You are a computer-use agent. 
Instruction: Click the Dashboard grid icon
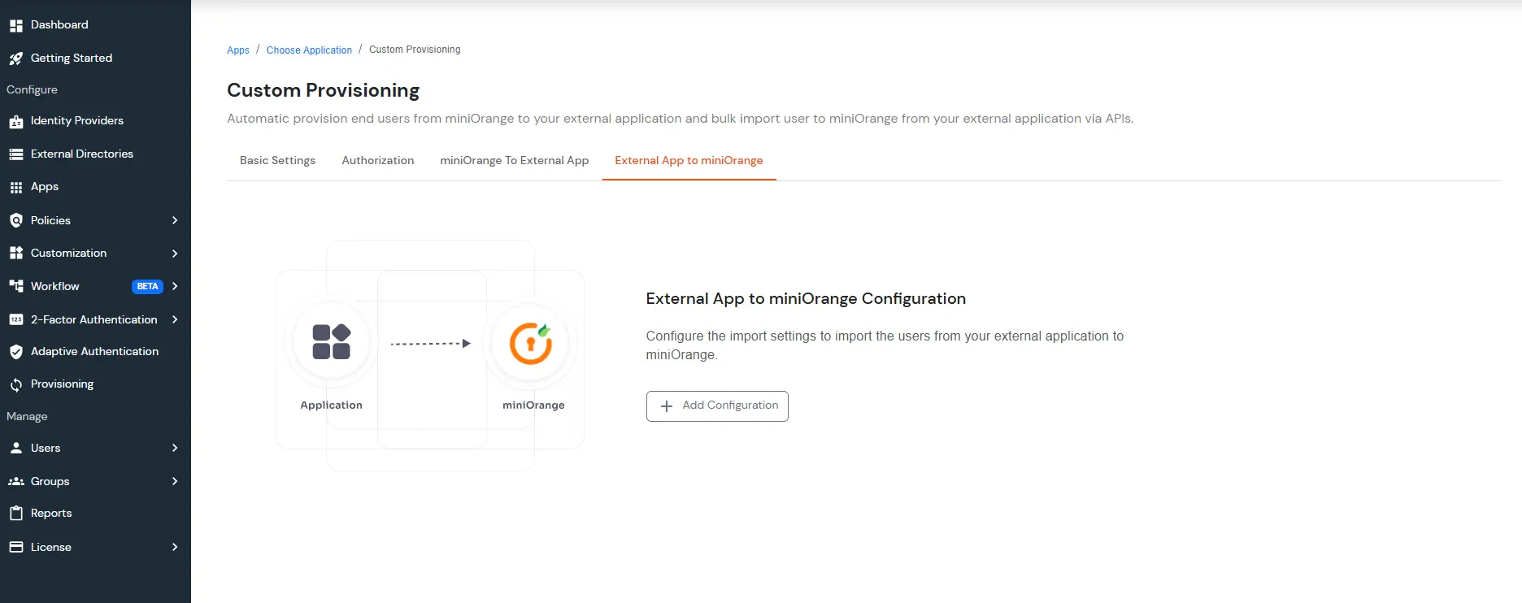(15, 25)
